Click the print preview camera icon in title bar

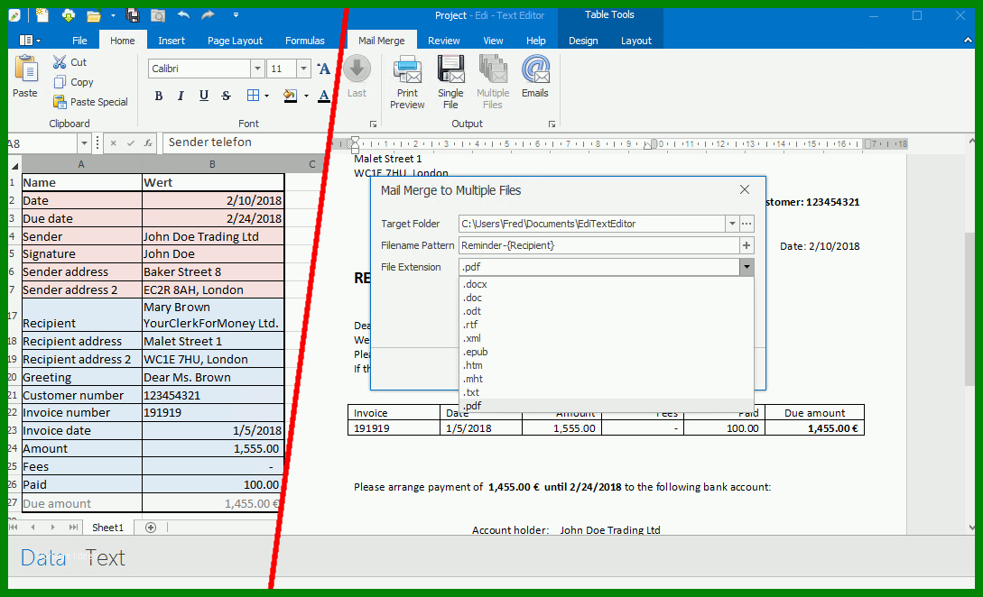(158, 15)
